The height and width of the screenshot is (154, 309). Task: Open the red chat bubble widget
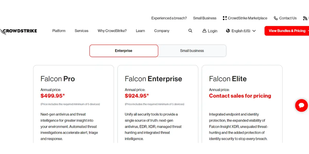coord(301,105)
